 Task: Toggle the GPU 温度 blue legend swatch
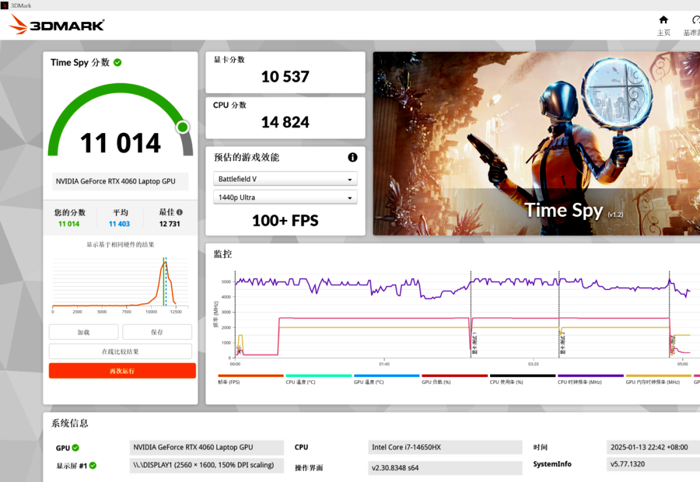[386, 376]
